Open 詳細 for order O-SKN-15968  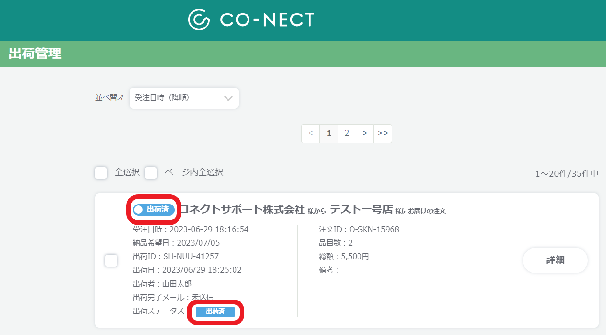point(555,260)
